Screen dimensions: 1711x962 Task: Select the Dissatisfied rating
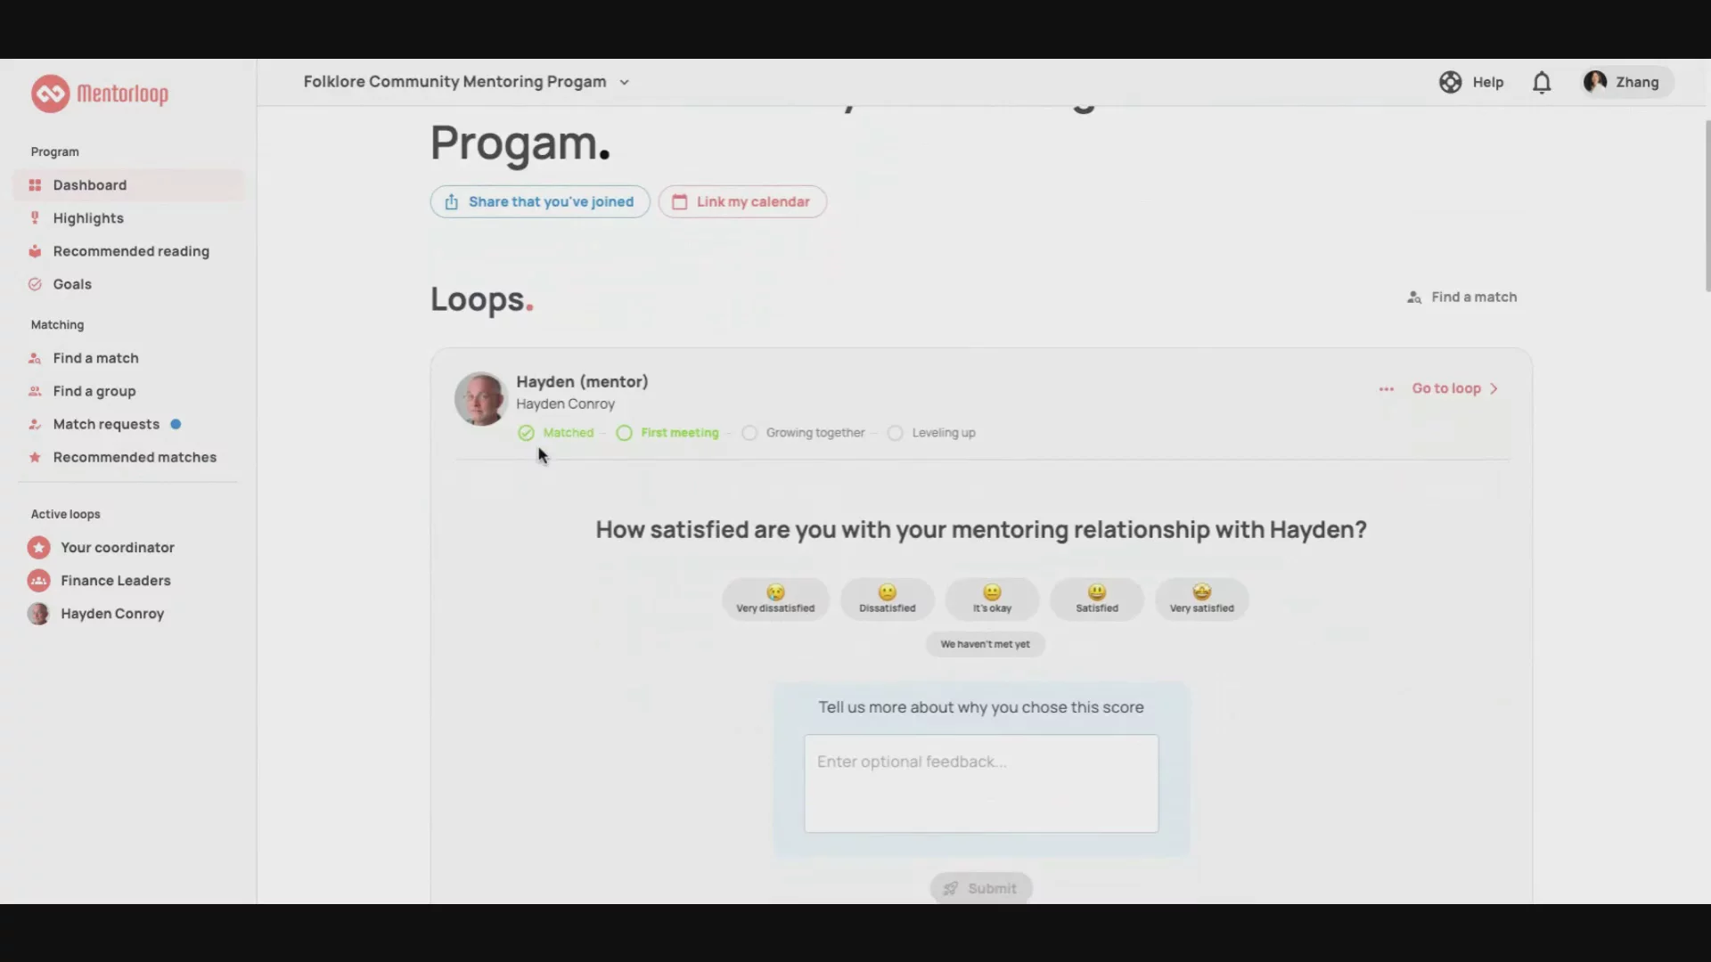click(x=887, y=599)
